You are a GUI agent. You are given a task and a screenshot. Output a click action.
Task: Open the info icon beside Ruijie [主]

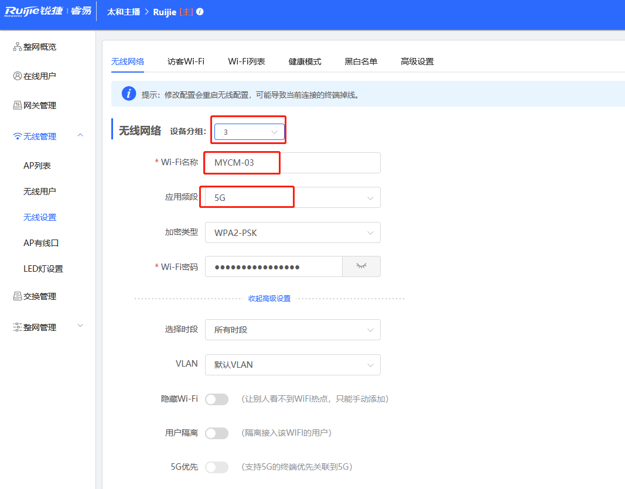(x=200, y=12)
